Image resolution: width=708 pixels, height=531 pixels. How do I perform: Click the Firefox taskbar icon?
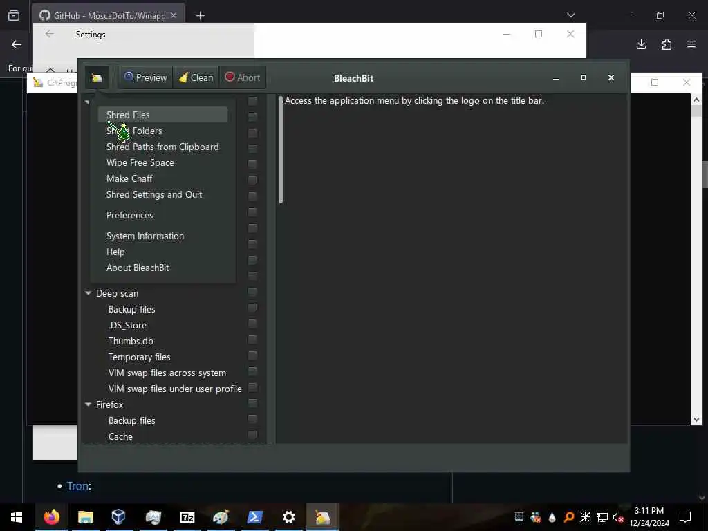51,517
